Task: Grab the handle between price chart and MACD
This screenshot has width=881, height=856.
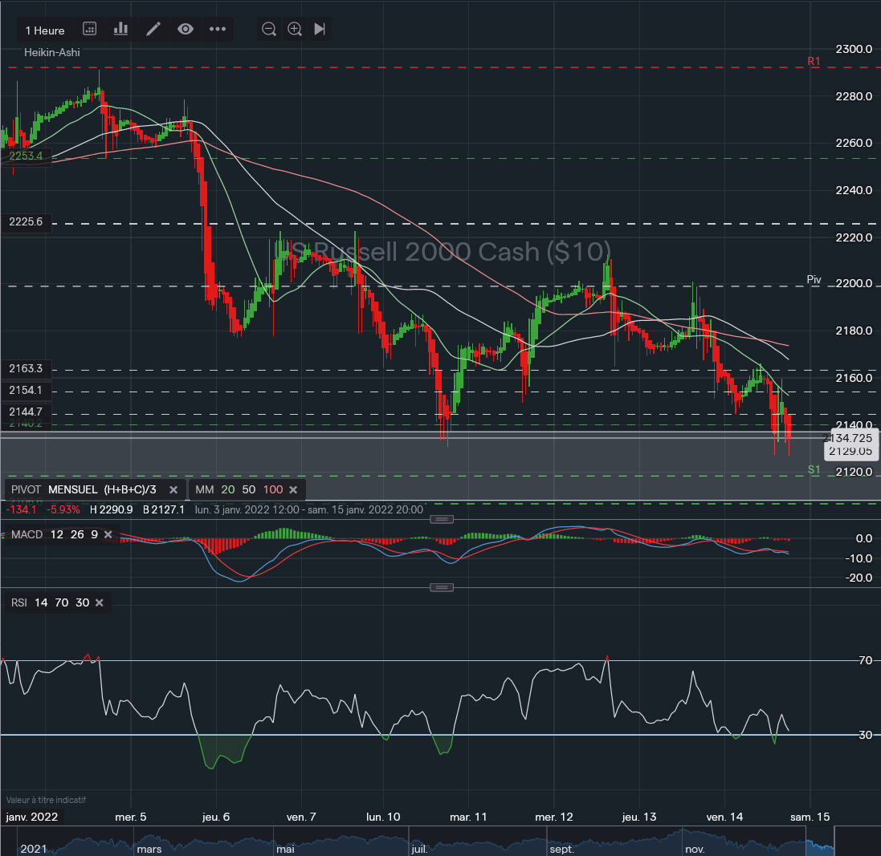Action: pos(442,519)
